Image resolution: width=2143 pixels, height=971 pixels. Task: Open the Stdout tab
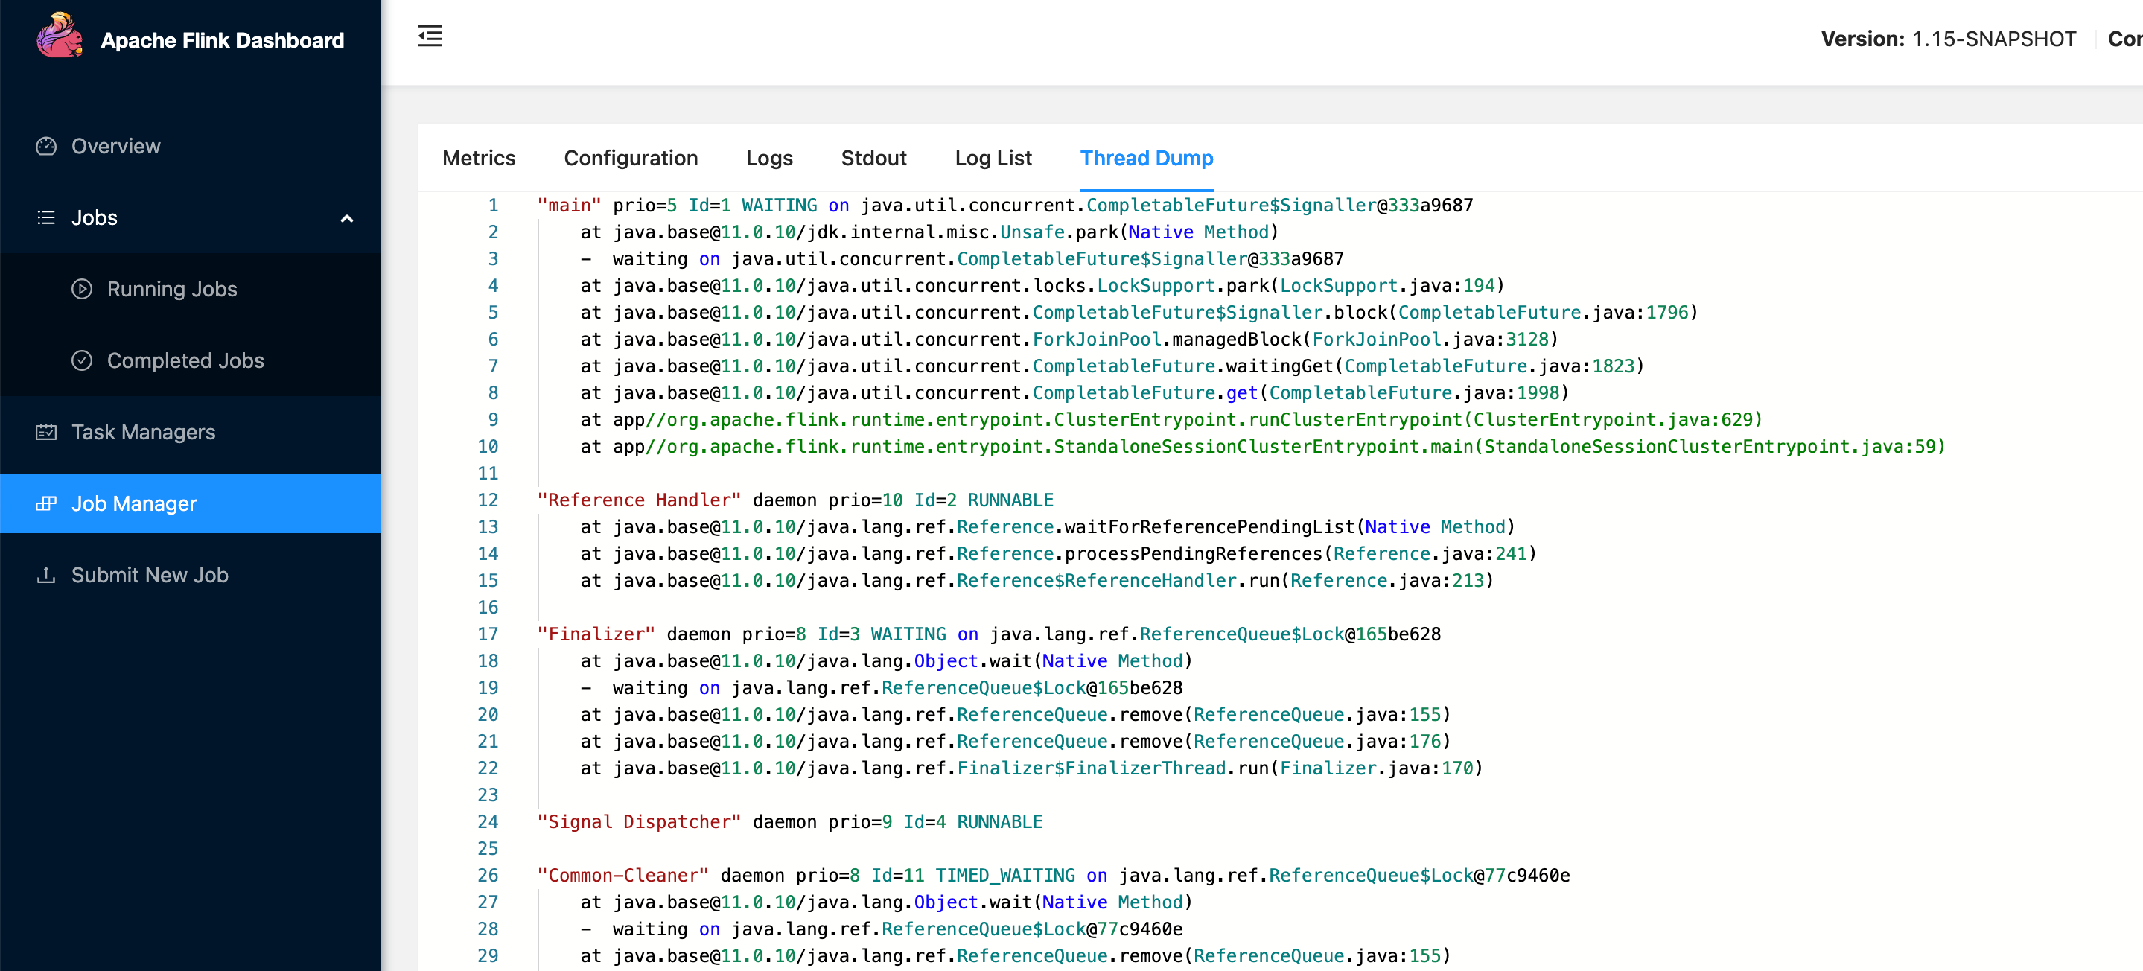(x=873, y=158)
